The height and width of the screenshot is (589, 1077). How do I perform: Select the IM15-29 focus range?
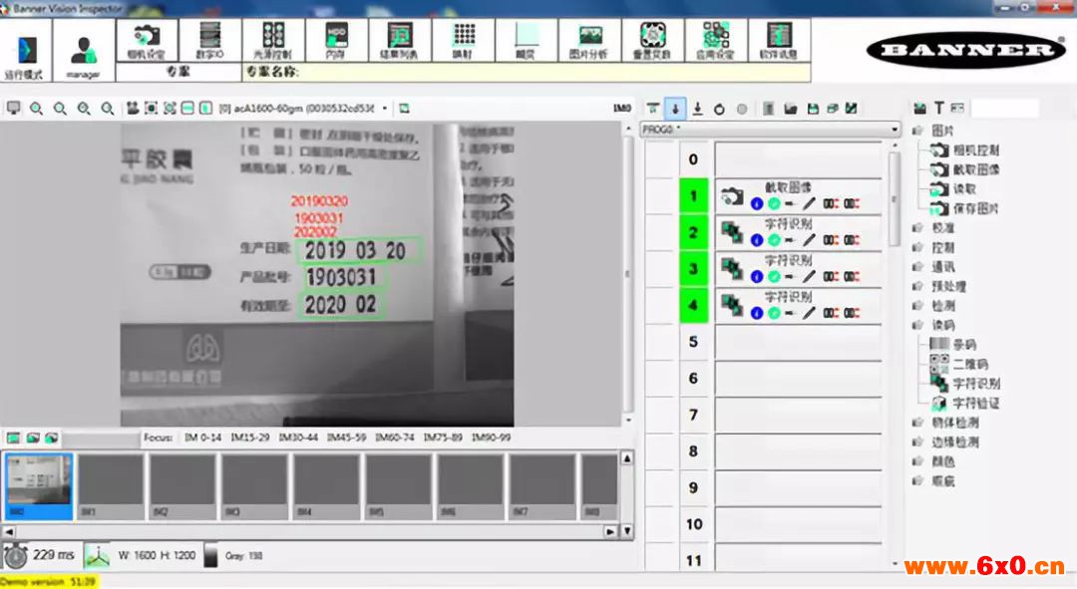pos(250,438)
